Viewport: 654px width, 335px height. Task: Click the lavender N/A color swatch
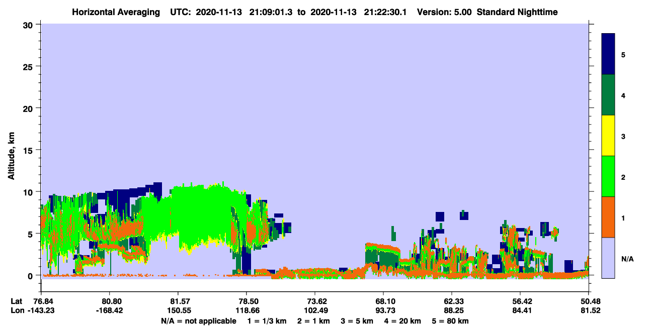click(x=608, y=258)
